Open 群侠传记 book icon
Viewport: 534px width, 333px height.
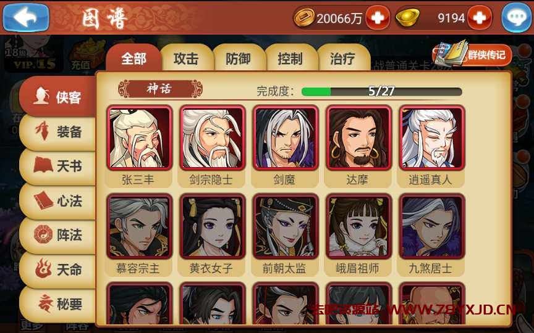tap(472, 54)
